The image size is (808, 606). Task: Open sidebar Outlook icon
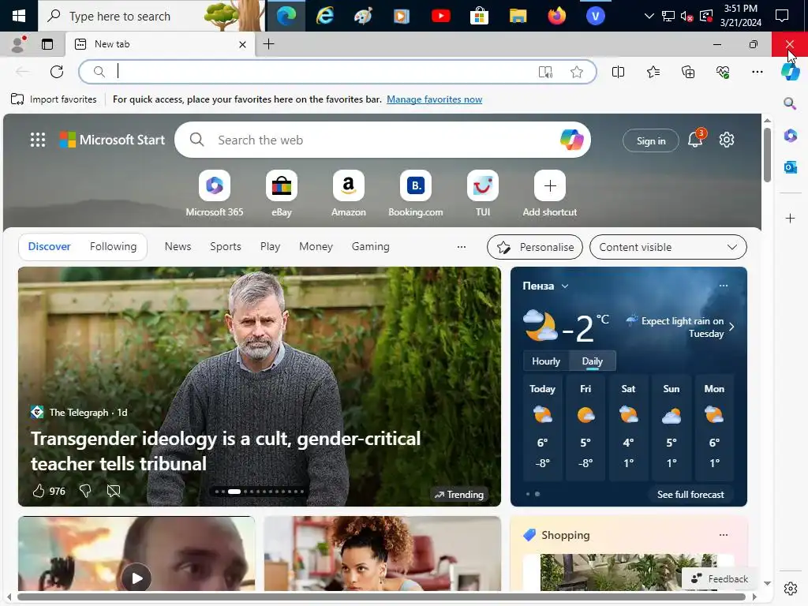pyautogui.click(x=790, y=167)
